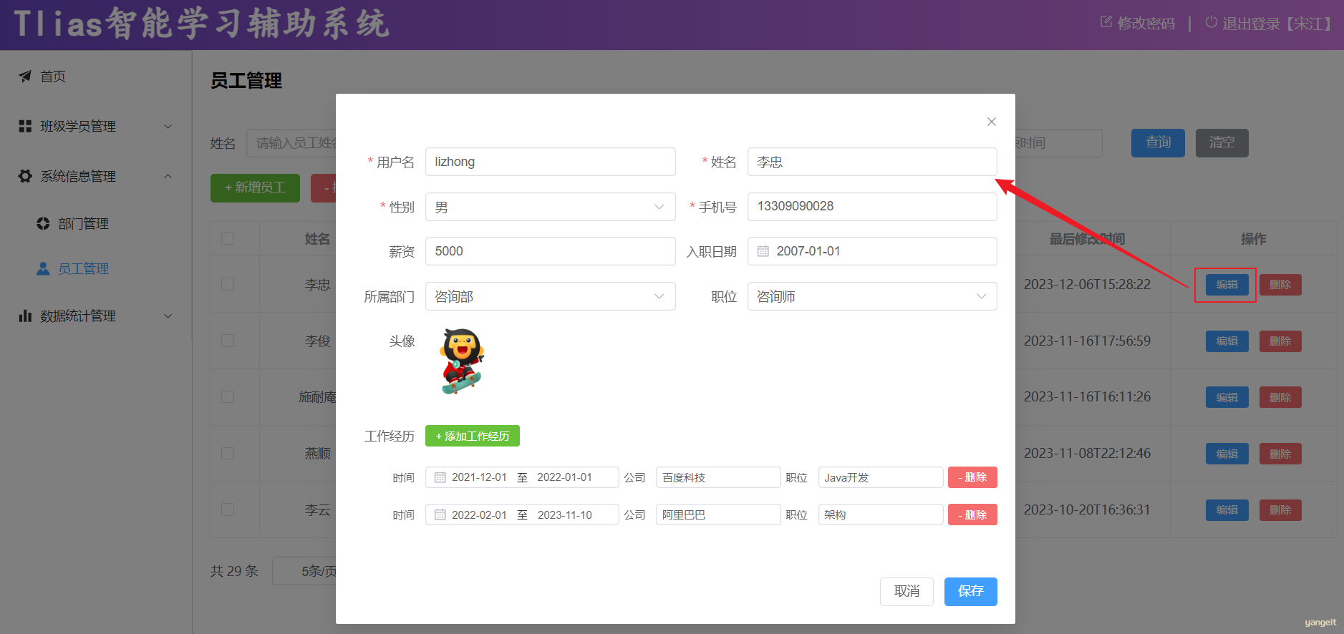Toggle the select-all checkbox in the table header
Image resolution: width=1344 pixels, height=634 pixels.
click(228, 238)
